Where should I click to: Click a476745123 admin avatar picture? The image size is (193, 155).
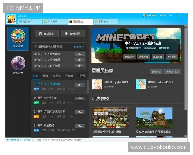(x=141, y=84)
